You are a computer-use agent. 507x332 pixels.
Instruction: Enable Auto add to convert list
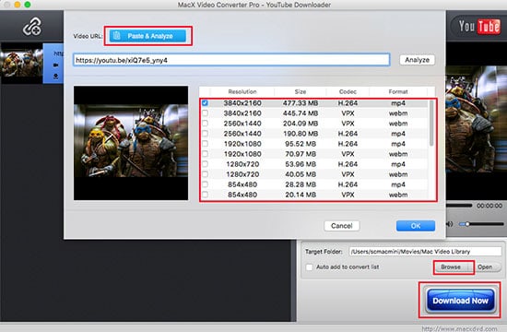[x=310, y=267]
